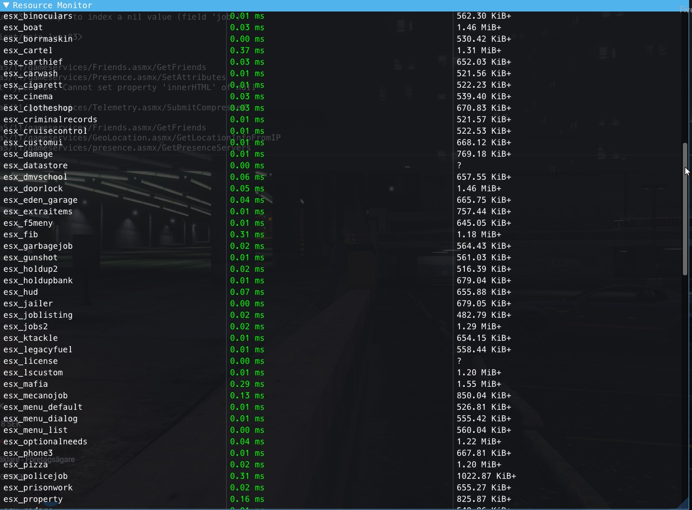Image resolution: width=692 pixels, height=510 pixels.
Task: Click the Resource Monitor title bar
Action: 346,5
